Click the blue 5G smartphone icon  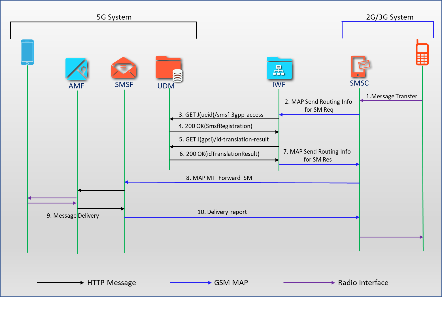tap(27, 52)
